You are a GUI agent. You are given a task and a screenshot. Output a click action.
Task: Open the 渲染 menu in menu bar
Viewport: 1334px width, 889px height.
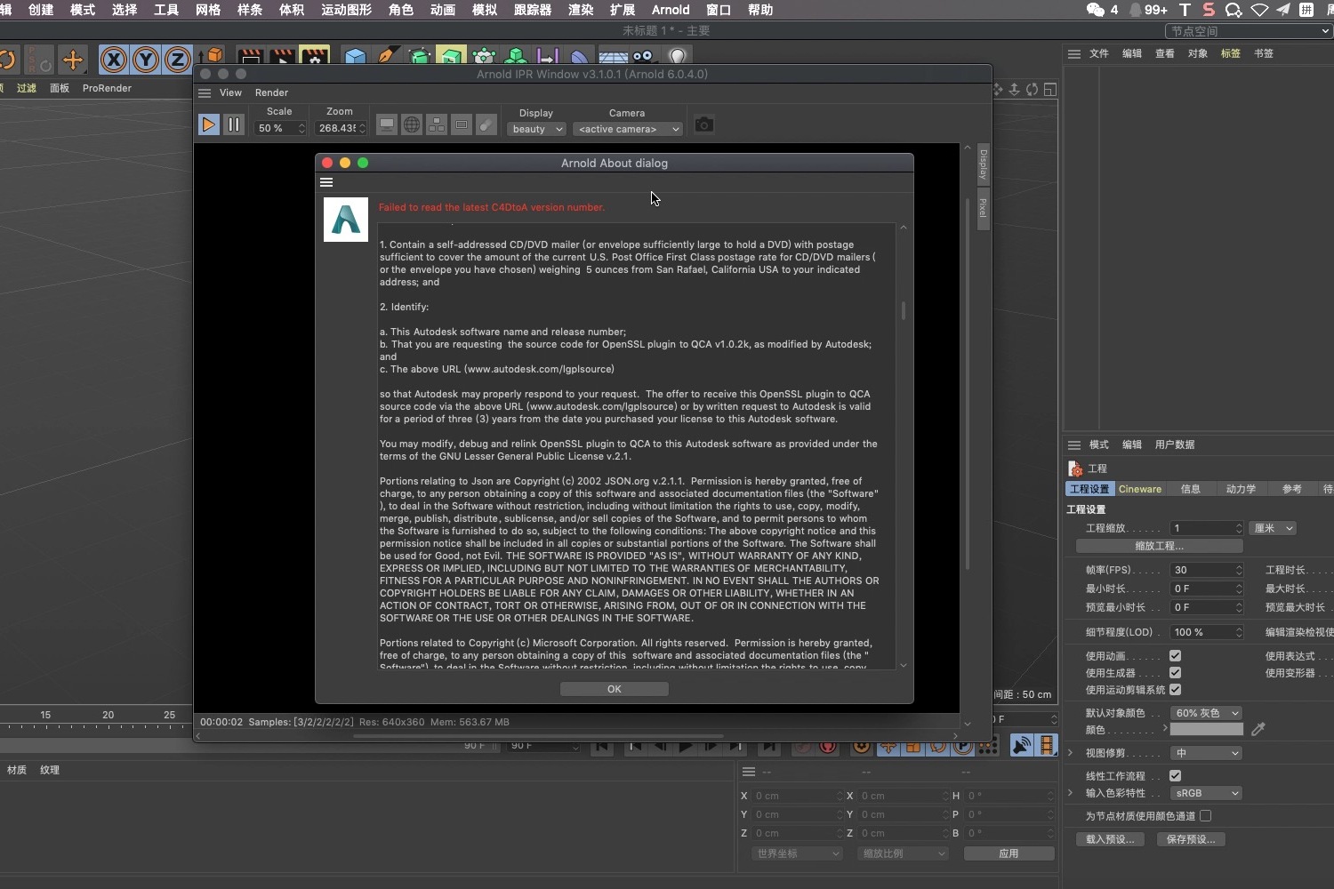[581, 10]
